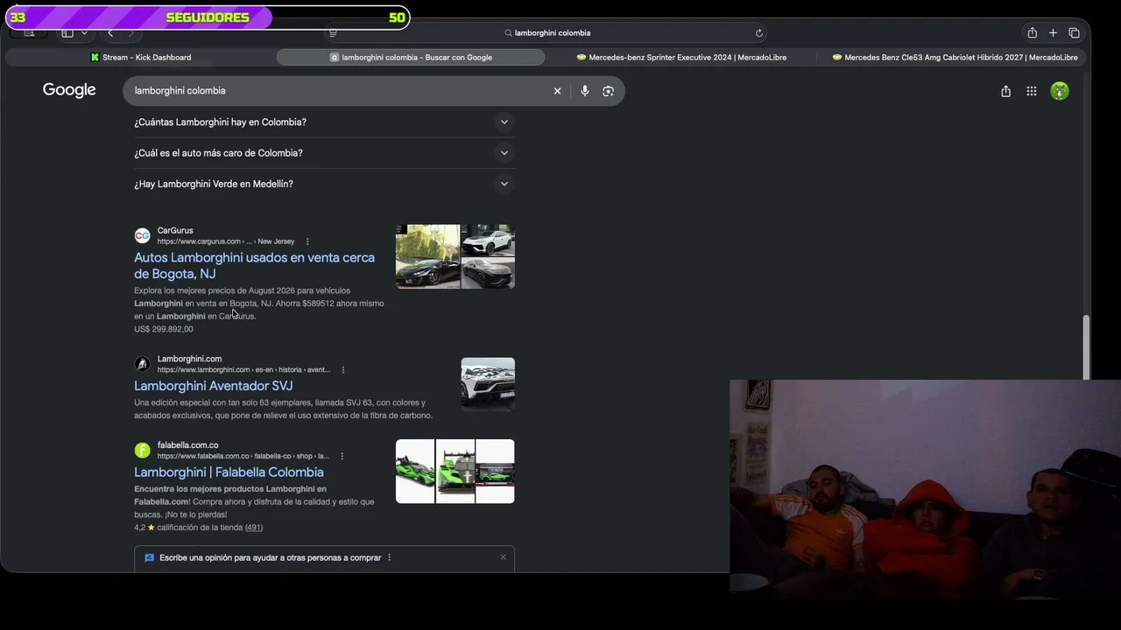1121x630 pixels.
Task: Select the lamborghini colombia Google tab
Action: 411,58
